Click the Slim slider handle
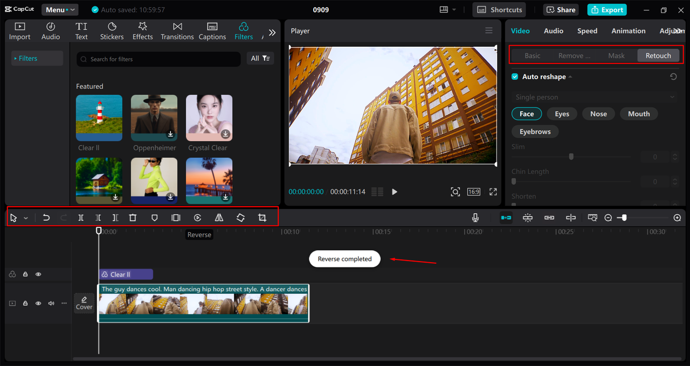 click(571, 157)
